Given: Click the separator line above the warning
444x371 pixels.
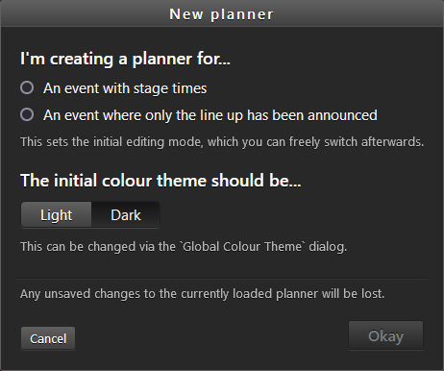Looking at the screenshot, I should 222,279.
